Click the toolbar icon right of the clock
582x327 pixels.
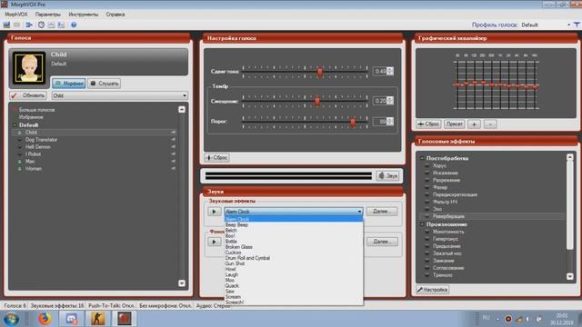pyautogui.click(x=51, y=25)
